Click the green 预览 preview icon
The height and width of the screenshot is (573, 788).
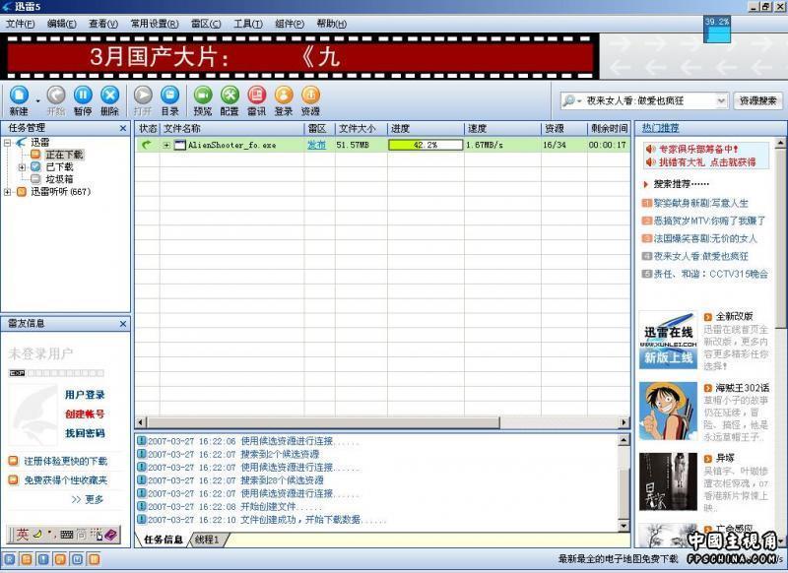click(203, 95)
